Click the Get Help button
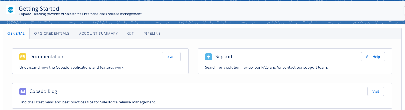The height and width of the screenshot is (110, 405). 373,57
